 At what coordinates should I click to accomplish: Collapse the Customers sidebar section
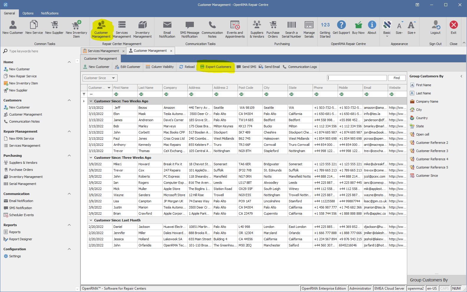click(69, 100)
